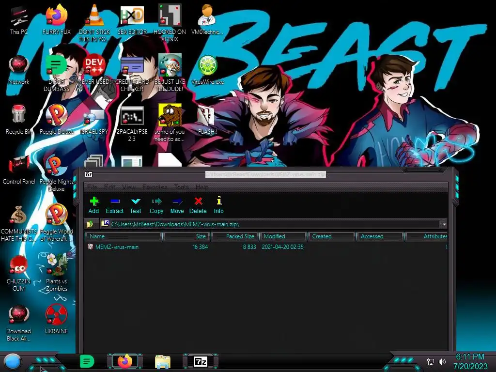Screen dimensions: 496x372
Task: Click the volume speaker tray icon
Action: pyautogui.click(x=442, y=361)
